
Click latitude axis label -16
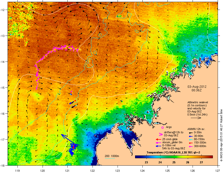[x=3, y=114]
